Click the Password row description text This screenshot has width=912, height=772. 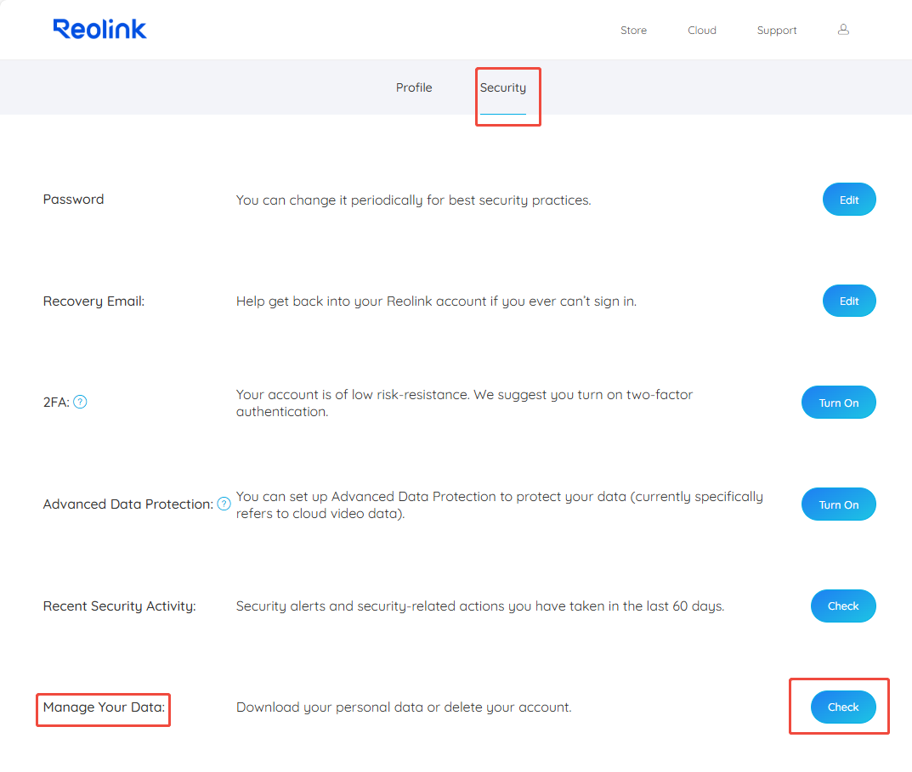[414, 200]
